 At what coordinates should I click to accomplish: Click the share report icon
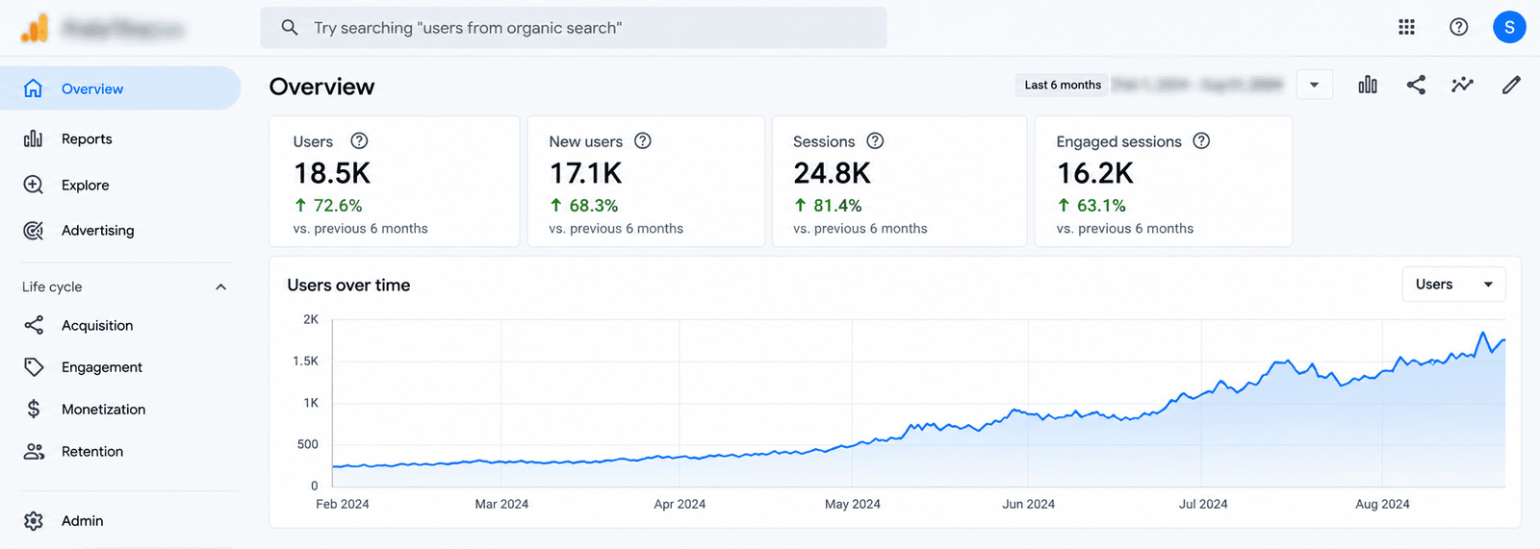(x=1416, y=85)
